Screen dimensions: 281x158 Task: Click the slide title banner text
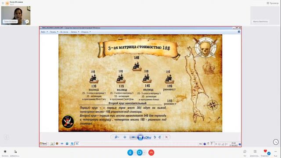pos(139,48)
